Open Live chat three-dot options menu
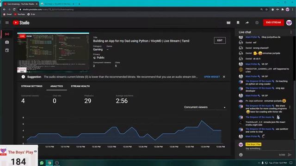The image size is (296, 166). point(291,32)
